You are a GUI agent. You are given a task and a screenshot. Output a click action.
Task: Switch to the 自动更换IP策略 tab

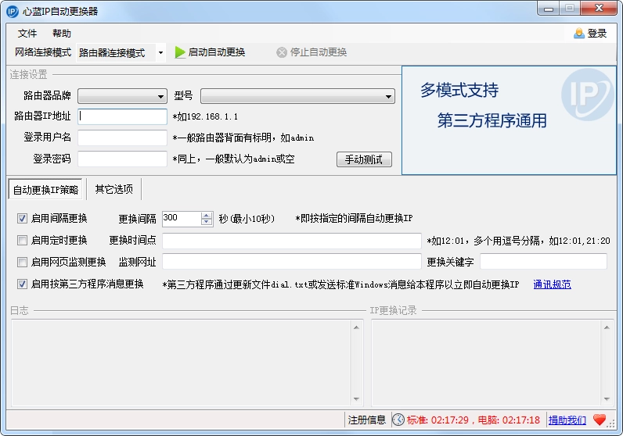[x=45, y=190]
